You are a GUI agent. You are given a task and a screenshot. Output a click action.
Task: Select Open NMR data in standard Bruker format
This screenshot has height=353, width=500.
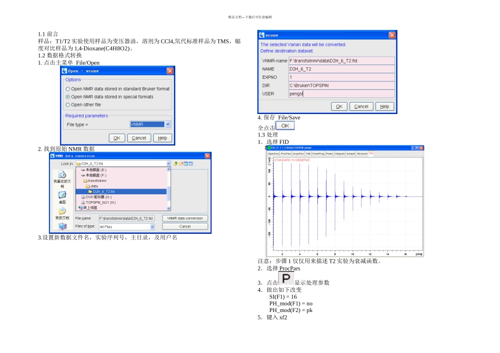117,89
